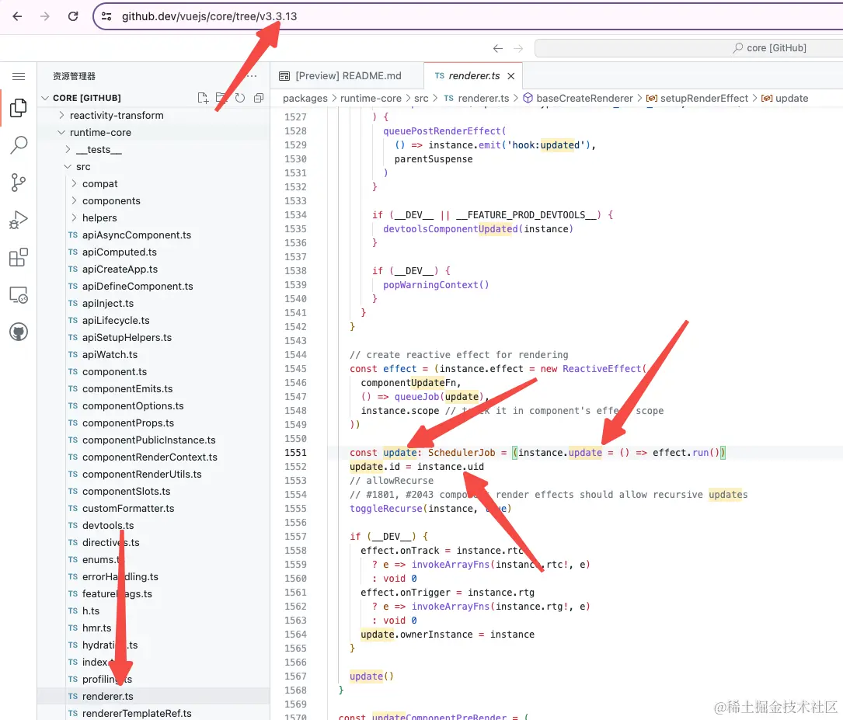The image size is (843, 720).
Task: Click ReactiveEffect on line 1545
Action: [602, 369]
